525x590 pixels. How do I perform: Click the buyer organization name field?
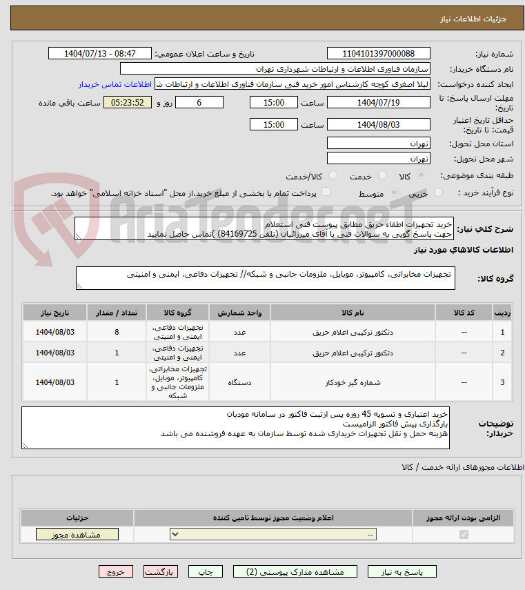click(x=275, y=69)
